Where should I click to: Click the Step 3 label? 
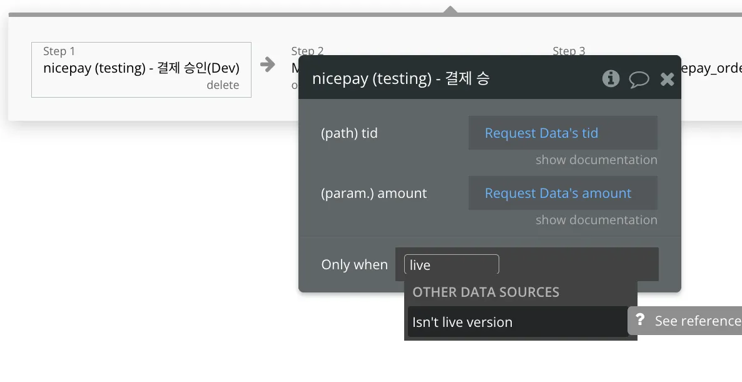tap(569, 51)
